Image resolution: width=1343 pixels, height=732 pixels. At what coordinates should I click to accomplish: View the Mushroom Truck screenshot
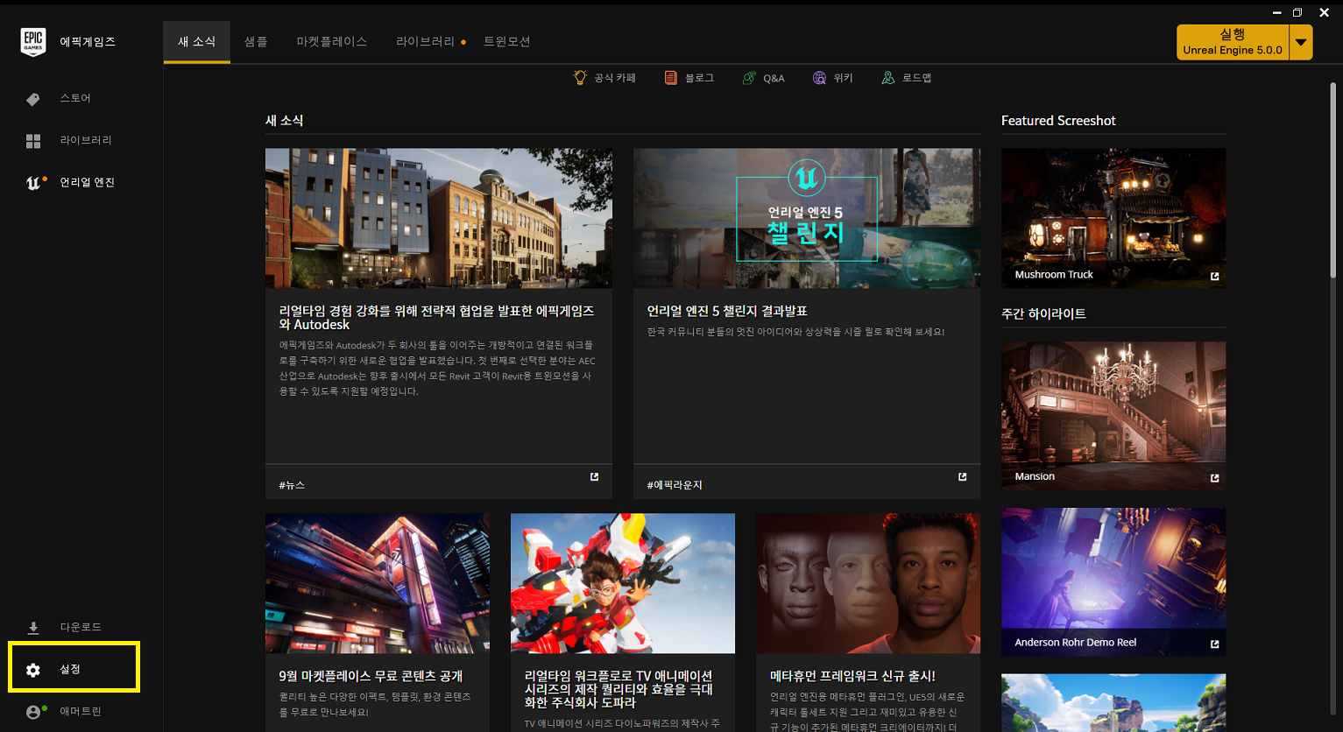click(1113, 218)
